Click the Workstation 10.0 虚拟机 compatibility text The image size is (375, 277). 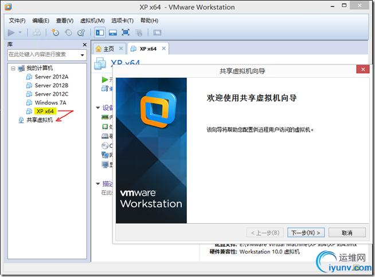point(269,252)
